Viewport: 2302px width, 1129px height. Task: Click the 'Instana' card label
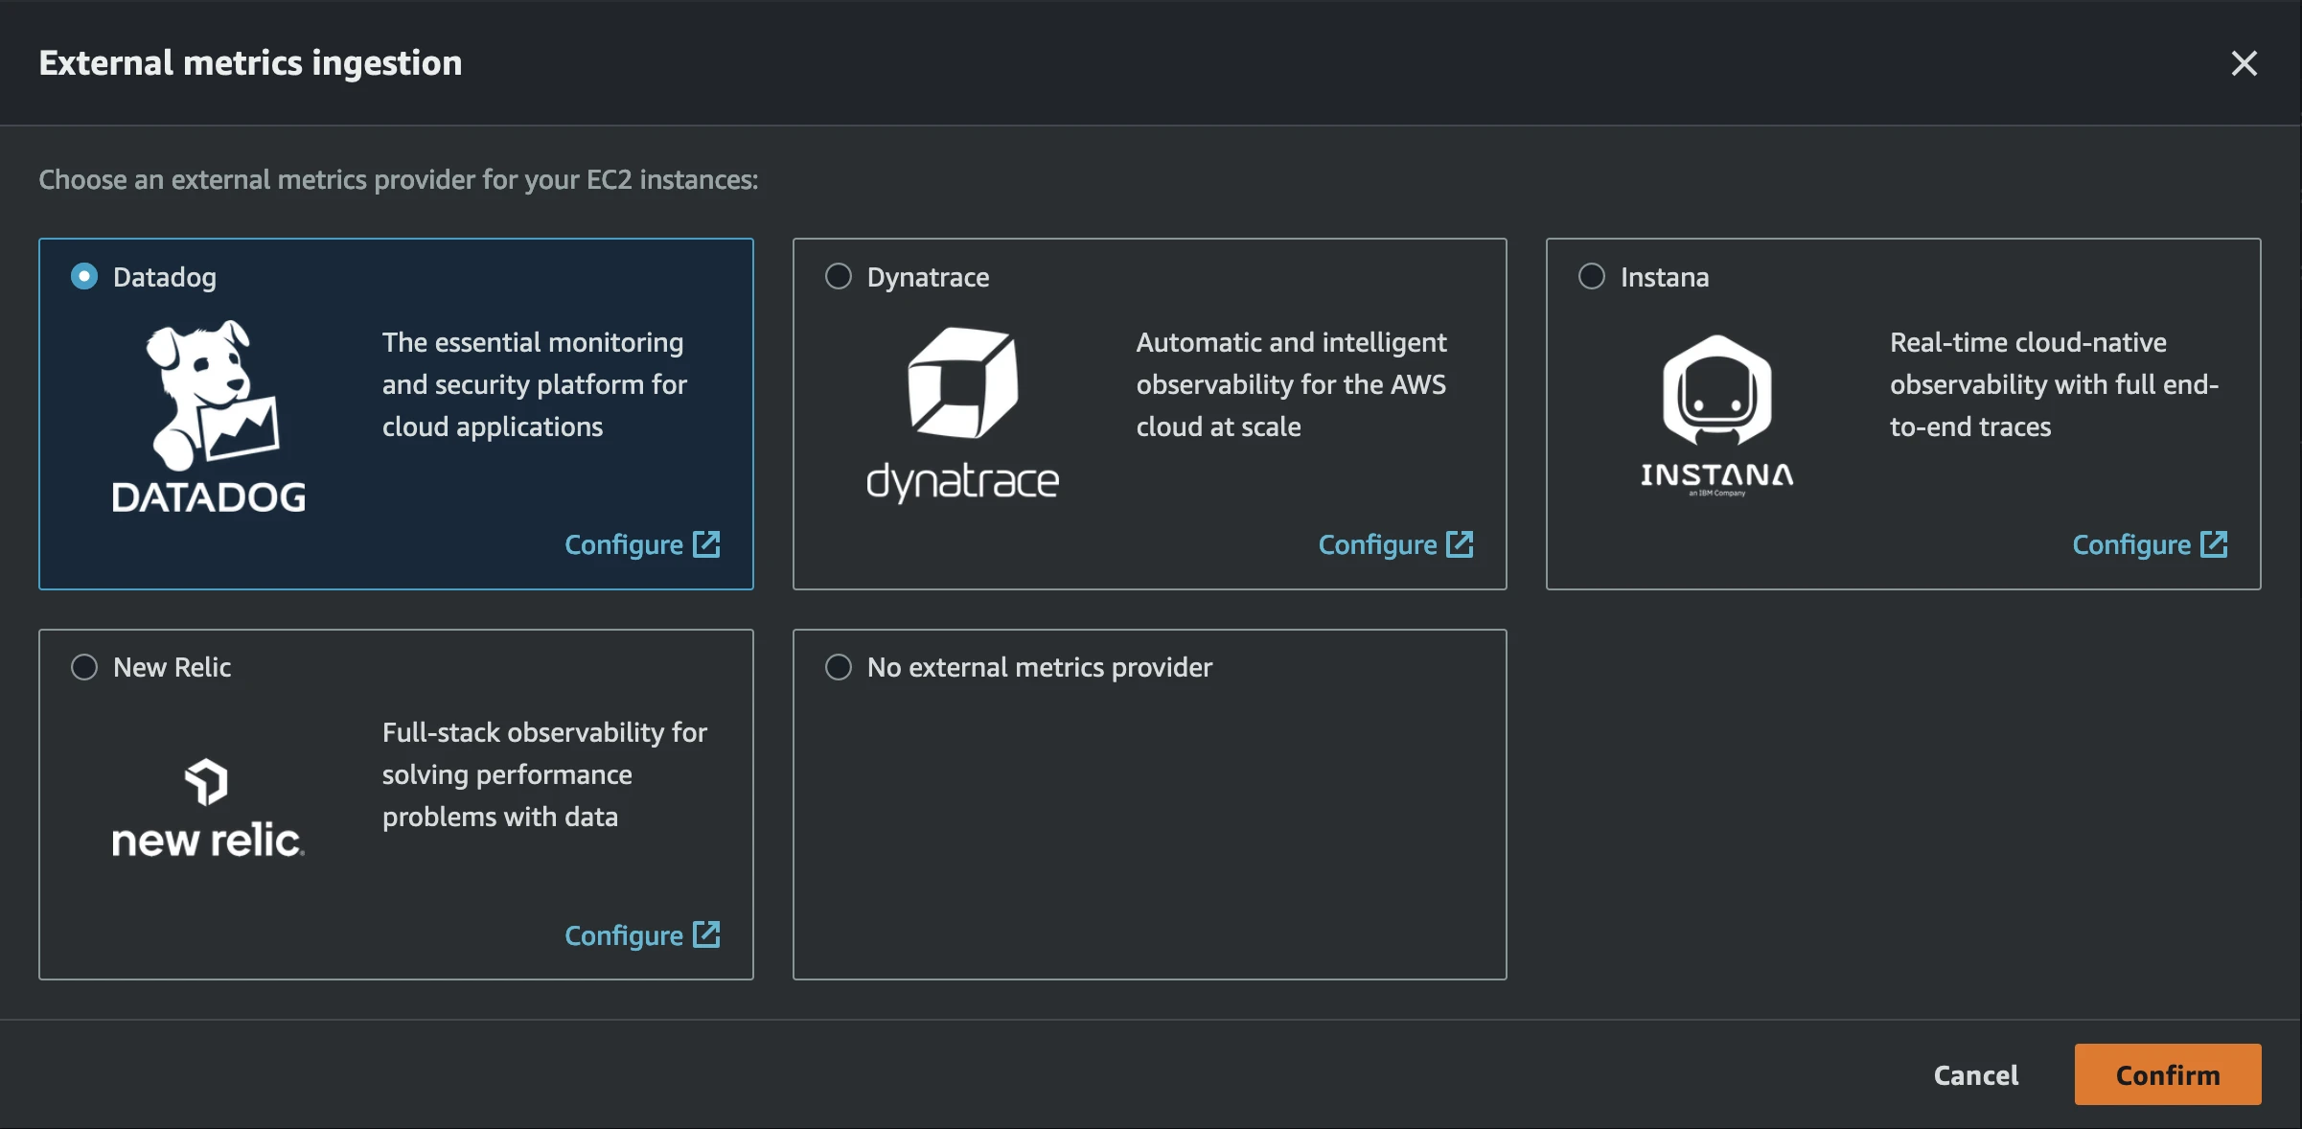click(x=1665, y=277)
